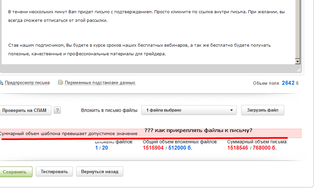Screen dimensions: 314x188
Task: Click the 'Тестировать' button
Action: coord(54,171)
